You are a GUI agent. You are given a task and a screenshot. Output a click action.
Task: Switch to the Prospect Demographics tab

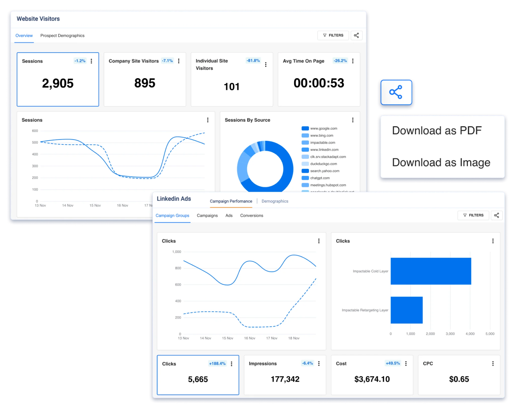[x=62, y=35]
